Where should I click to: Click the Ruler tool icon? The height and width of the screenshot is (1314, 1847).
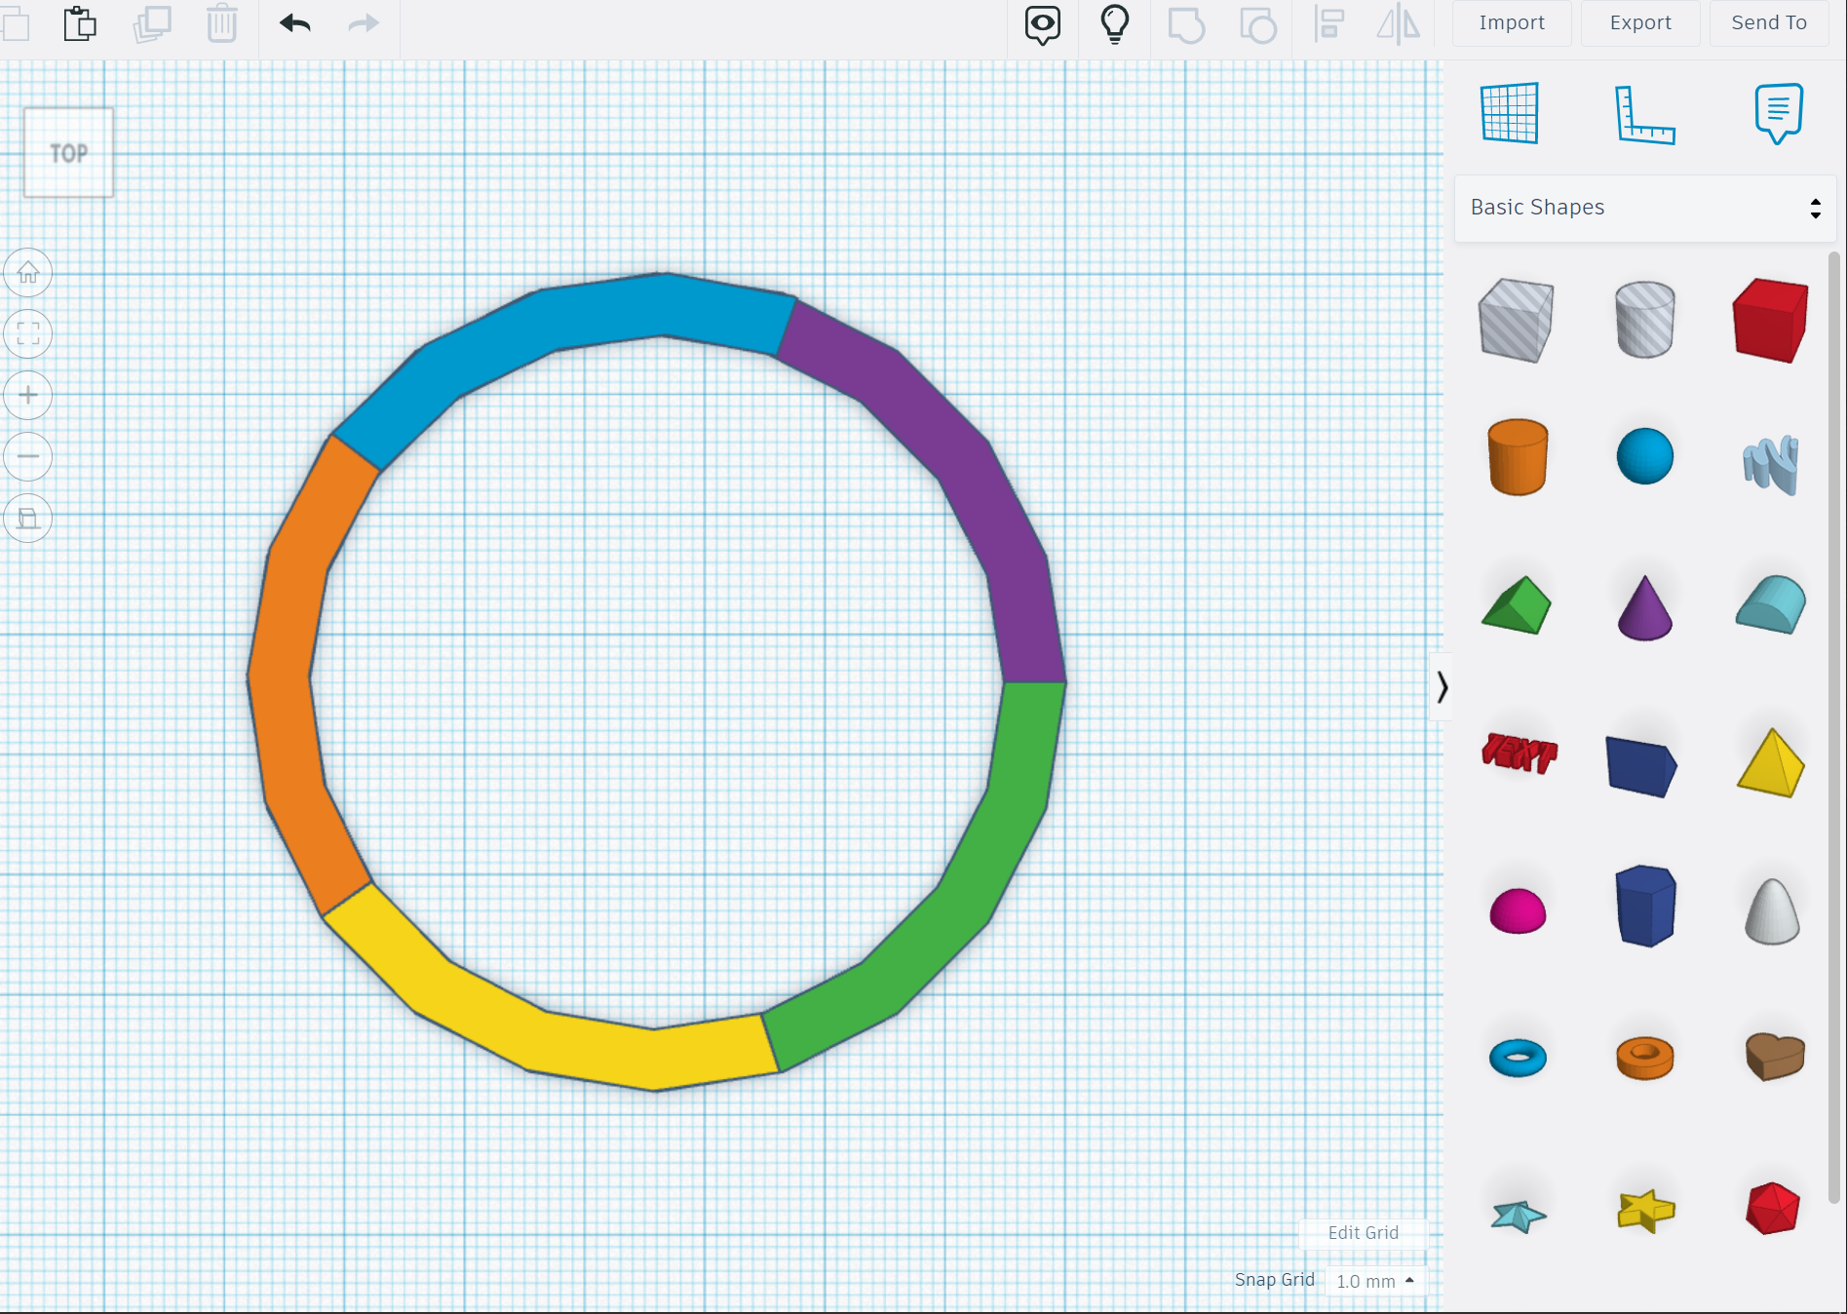click(x=1645, y=112)
